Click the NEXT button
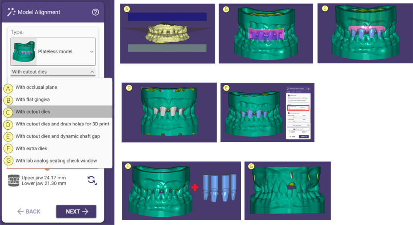 coord(76,212)
